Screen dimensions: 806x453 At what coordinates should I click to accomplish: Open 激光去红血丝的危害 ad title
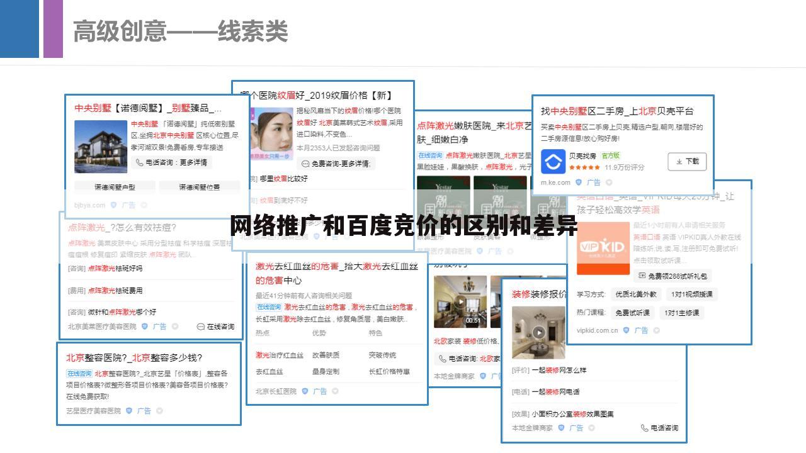tap(337, 273)
